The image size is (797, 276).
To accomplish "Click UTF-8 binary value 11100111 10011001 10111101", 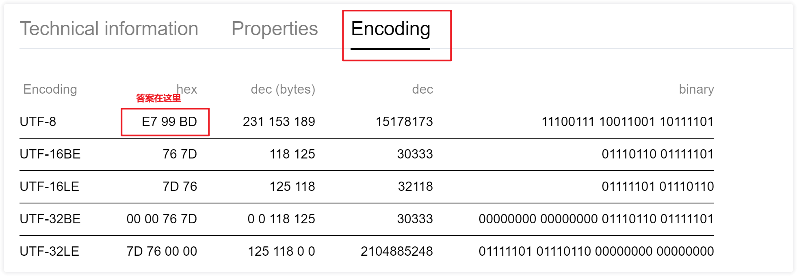I will [x=628, y=122].
